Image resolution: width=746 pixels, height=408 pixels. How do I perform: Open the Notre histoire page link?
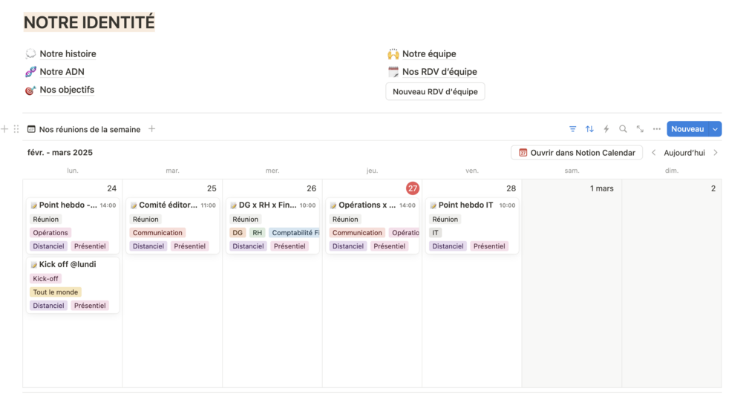68,54
